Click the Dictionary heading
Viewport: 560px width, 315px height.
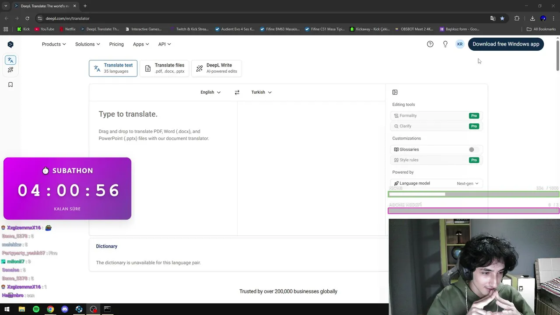[x=107, y=246]
